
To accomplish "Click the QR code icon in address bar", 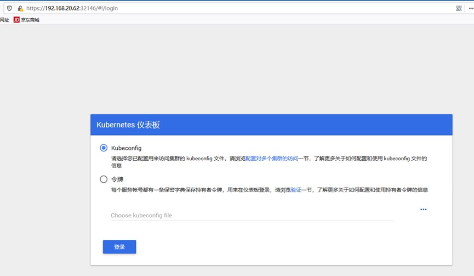I will coord(459,8).
